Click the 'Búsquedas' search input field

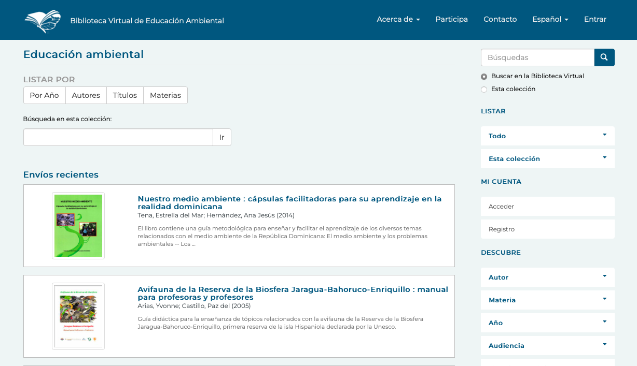click(x=537, y=57)
